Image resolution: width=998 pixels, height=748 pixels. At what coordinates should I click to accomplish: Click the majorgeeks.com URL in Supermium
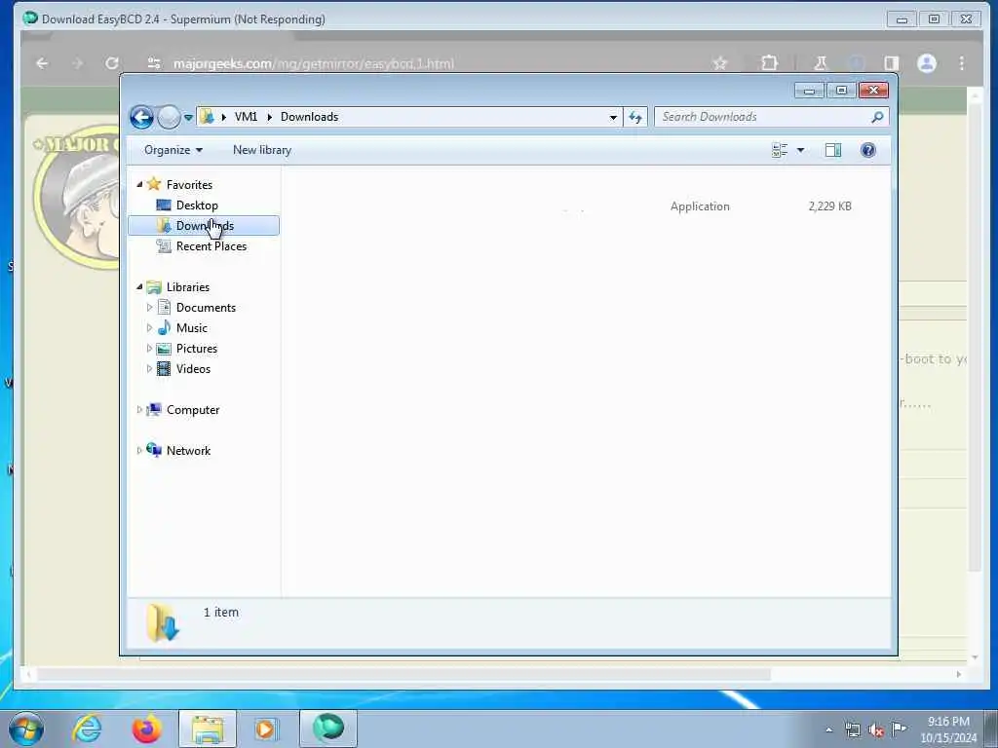click(313, 63)
